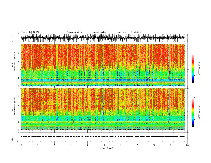
Task: Click the "start UT = 6 :20: 1" text
Action: (129, 32)
